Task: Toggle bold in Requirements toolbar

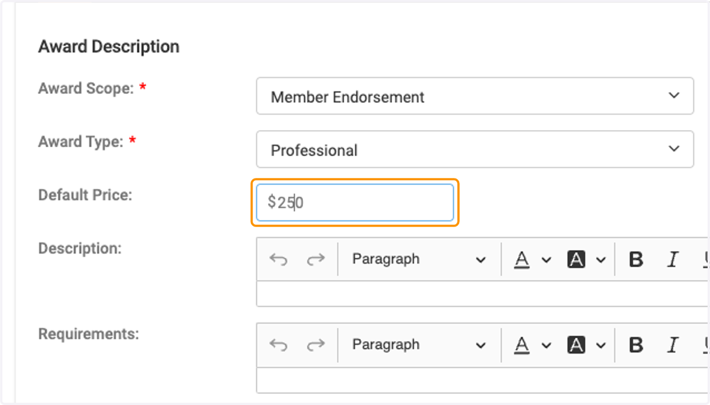Action: [x=636, y=345]
